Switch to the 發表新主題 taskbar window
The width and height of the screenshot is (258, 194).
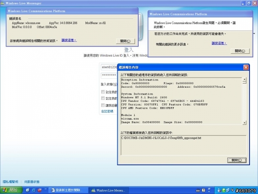68,190
